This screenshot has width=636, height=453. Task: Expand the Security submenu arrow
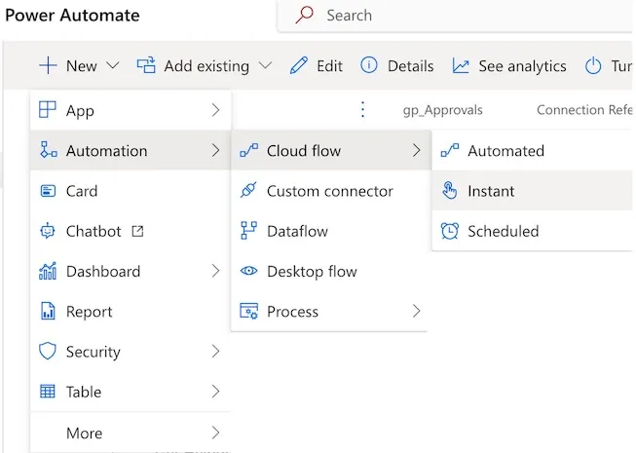pyautogui.click(x=216, y=352)
